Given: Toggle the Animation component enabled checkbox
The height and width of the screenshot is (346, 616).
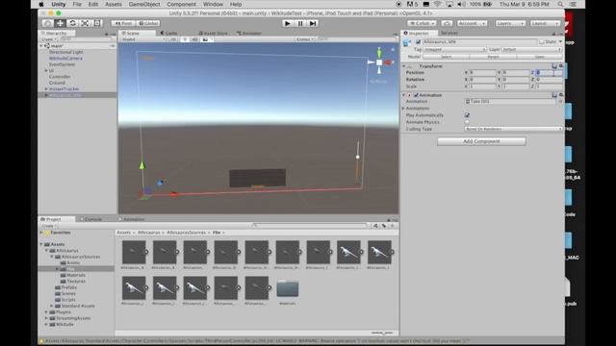Looking at the screenshot, I should [x=416, y=95].
